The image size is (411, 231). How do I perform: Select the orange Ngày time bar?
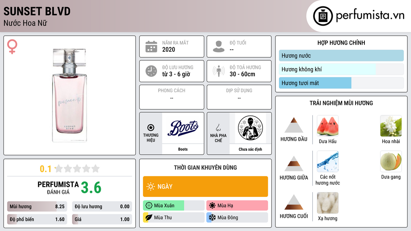205,186
